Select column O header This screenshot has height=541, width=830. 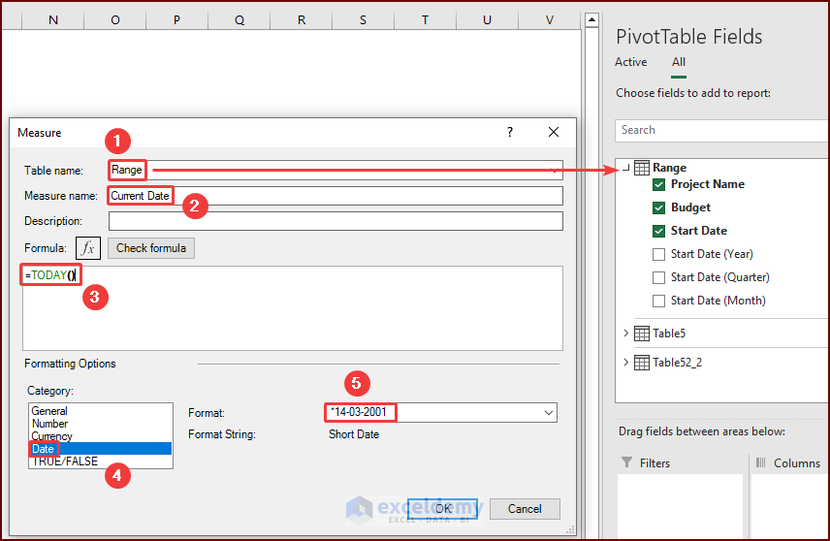pos(114,20)
